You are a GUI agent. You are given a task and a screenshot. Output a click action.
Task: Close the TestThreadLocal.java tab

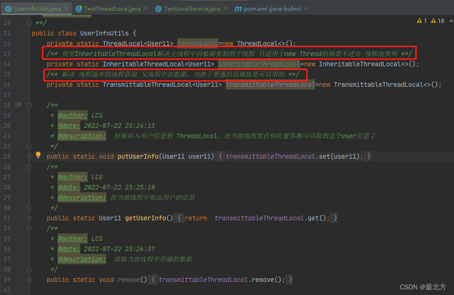coord(146,9)
